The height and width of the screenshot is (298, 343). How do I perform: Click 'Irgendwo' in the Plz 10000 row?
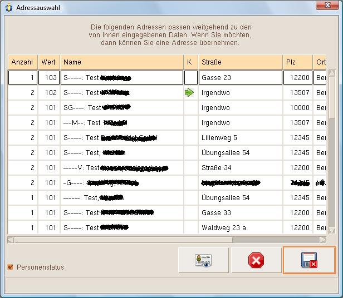point(241,108)
